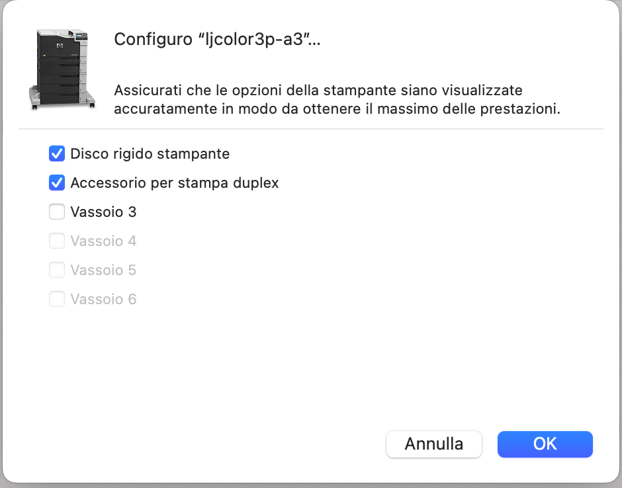Click the horizontal divider below the description
The height and width of the screenshot is (488, 622).
click(311, 129)
